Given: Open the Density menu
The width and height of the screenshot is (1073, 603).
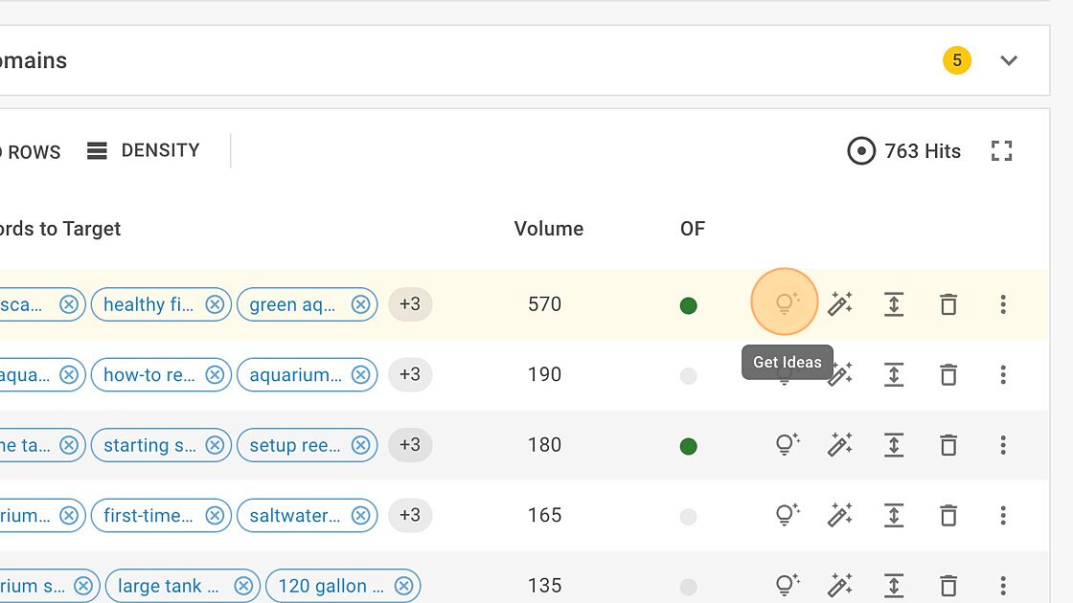Looking at the screenshot, I should [144, 151].
